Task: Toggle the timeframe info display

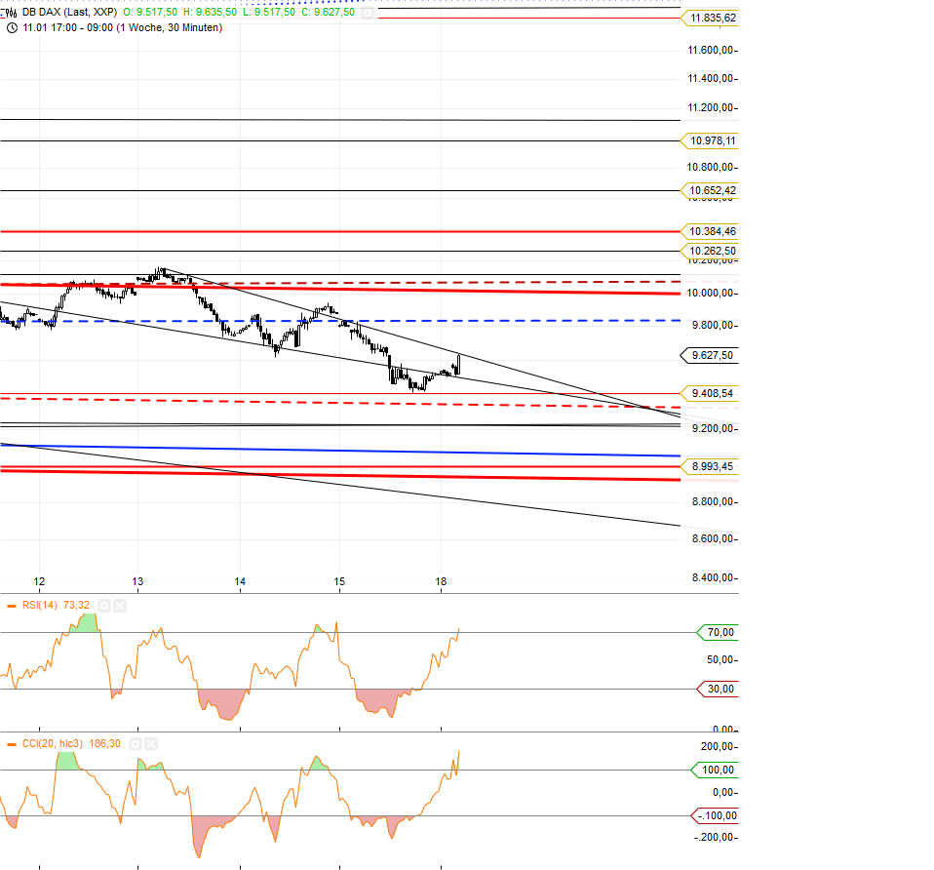Action: 12,29
